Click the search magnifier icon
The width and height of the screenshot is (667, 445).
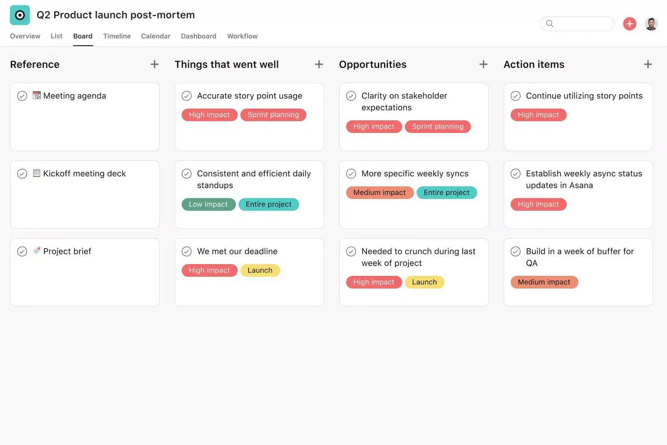pyautogui.click(x=550, y=24)
